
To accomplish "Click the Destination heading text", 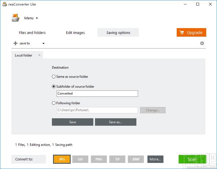I will point(60,68).
